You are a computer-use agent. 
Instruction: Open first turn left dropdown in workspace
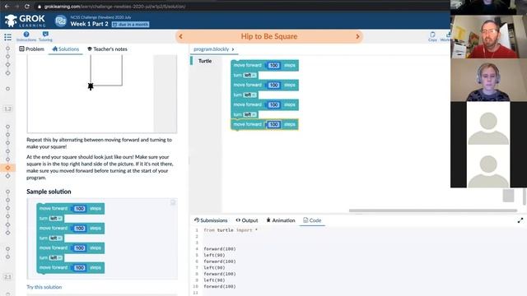[250, 75]
